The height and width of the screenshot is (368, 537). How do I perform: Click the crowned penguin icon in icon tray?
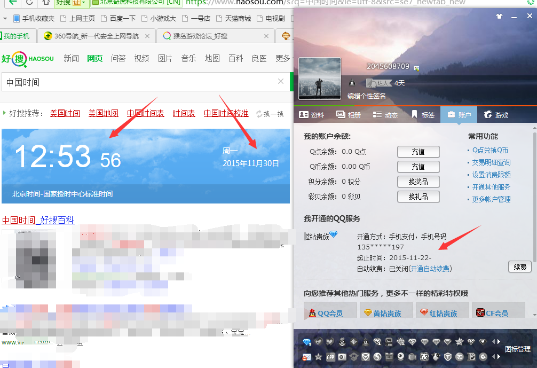[342, 341]
